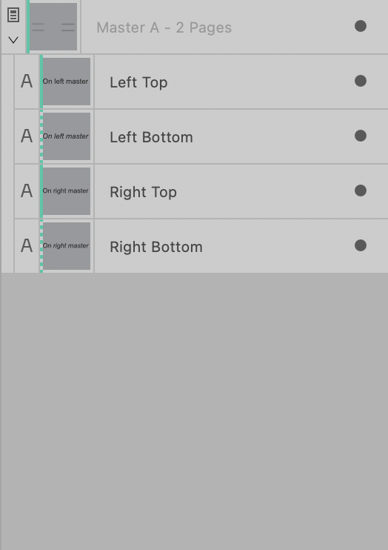Select the Left Bottom layer thumbnail
Viewport: 388px width, 550px height.
67,136
